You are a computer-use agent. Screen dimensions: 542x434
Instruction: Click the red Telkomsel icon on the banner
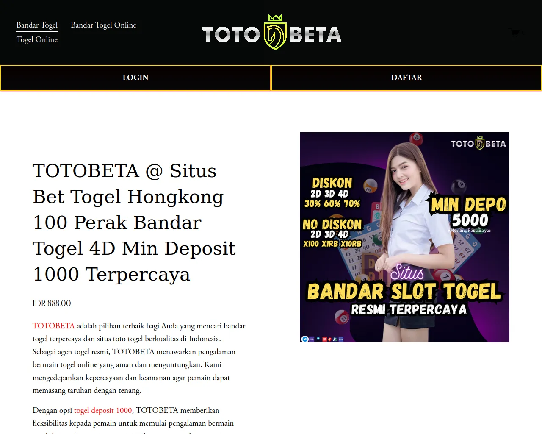coord(330,339)
